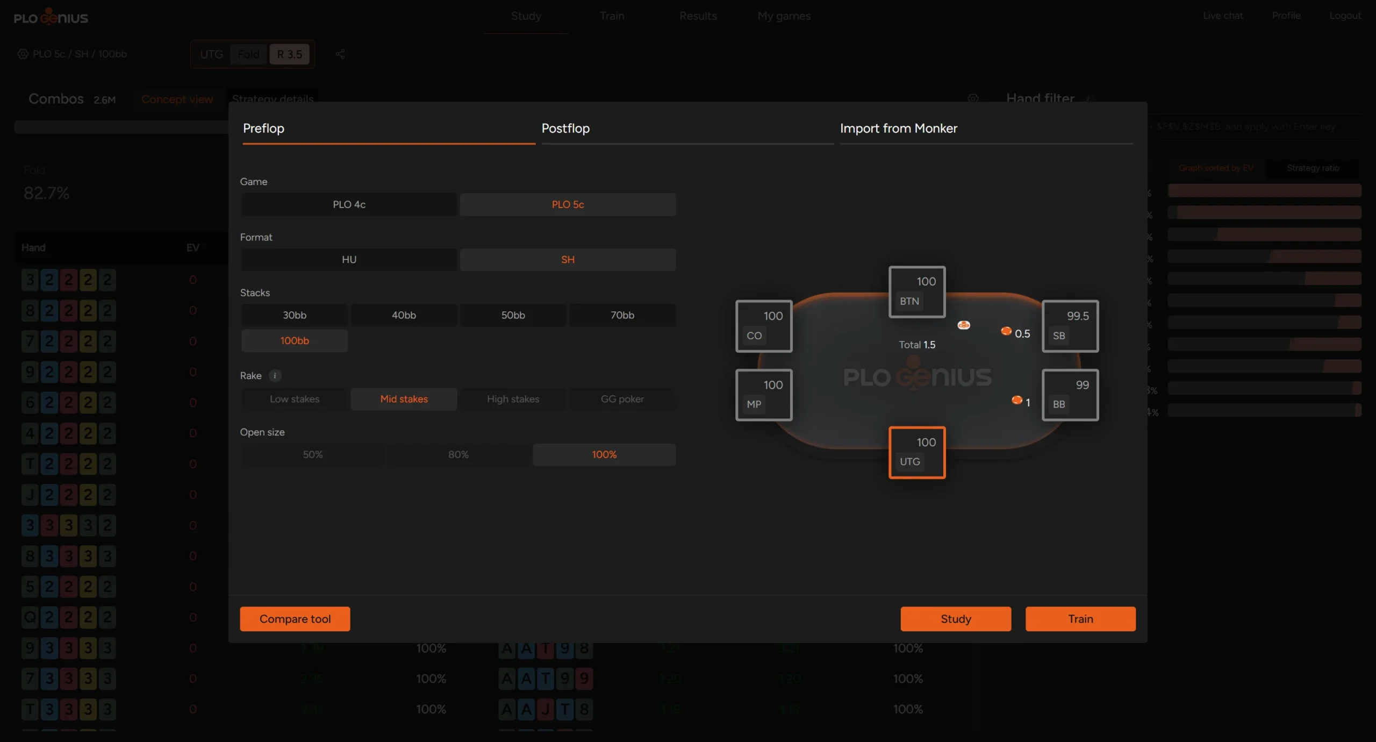Image resolution: width=1376 pixels, height=742 pixels.
Task: Click the big blind chip icon
Action: (1016, 400)
